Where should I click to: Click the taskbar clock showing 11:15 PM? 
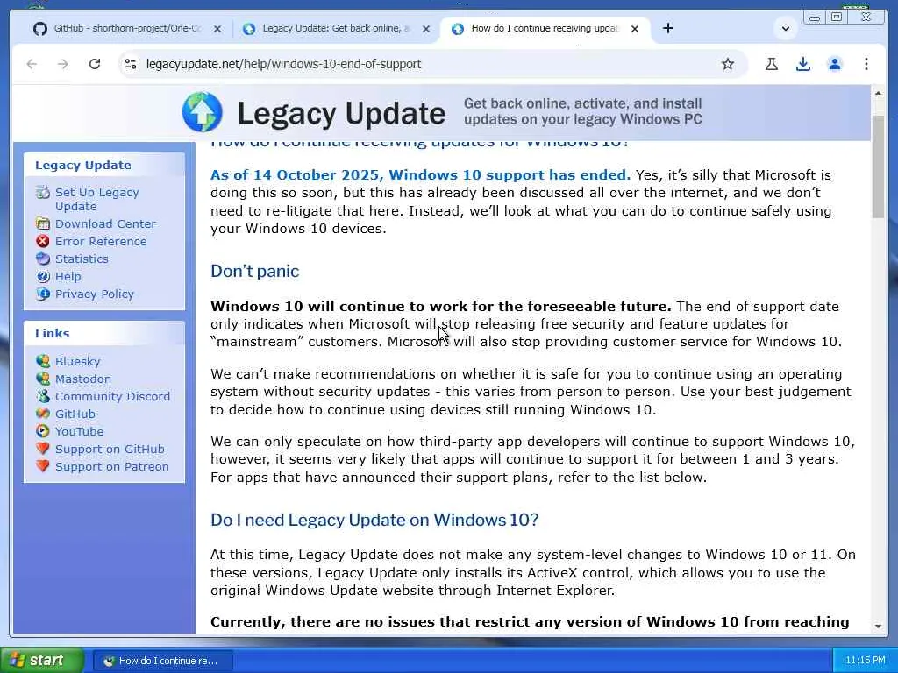(x=865, y=661)
